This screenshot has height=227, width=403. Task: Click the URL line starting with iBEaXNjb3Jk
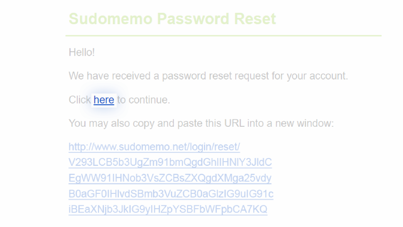[x=168, y=209]
